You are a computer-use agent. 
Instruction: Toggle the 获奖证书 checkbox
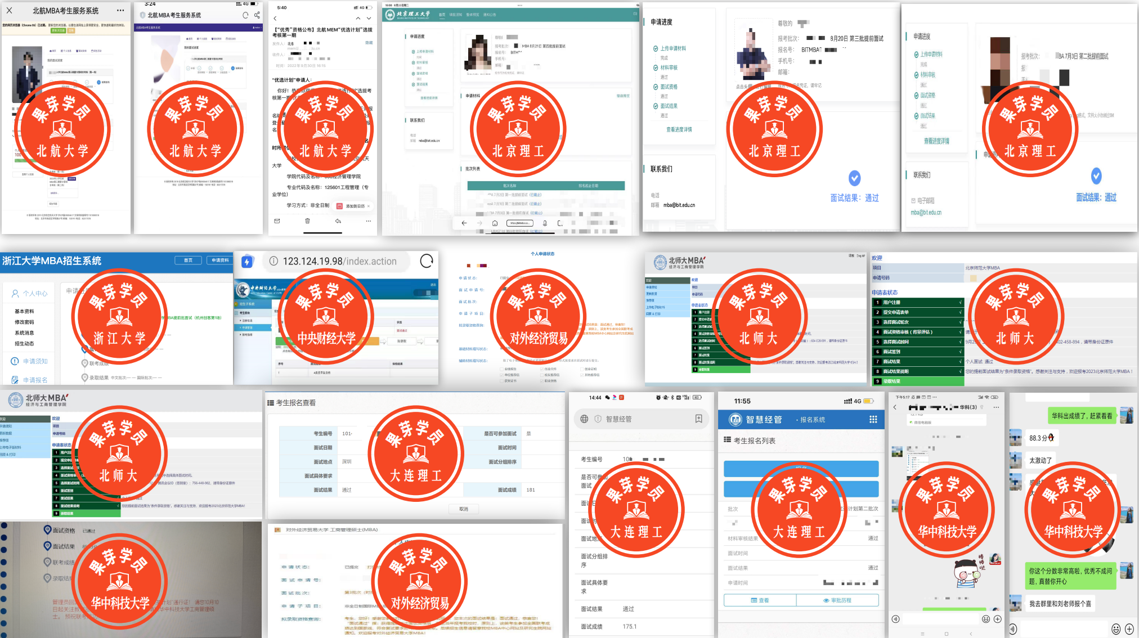502,381
